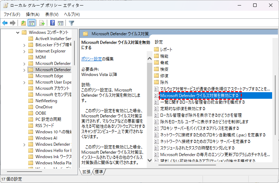Open the 表示(V) menu
The image size is (279, 183).
[x=52, y=14]
